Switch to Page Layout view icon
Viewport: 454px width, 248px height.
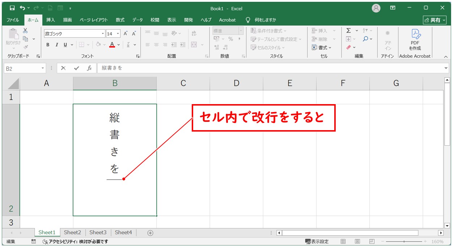tap(357, 241)
